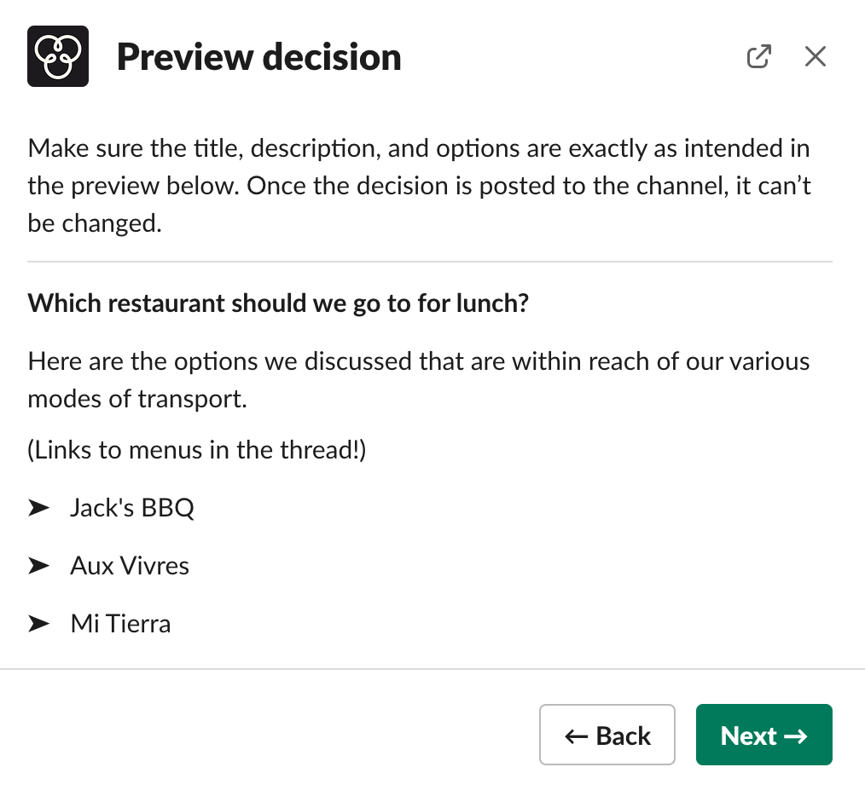Image resolution: width=865 pixels, height=796 pixels.
Task: Click the external link share icon
Action: (x=759, y=55)
